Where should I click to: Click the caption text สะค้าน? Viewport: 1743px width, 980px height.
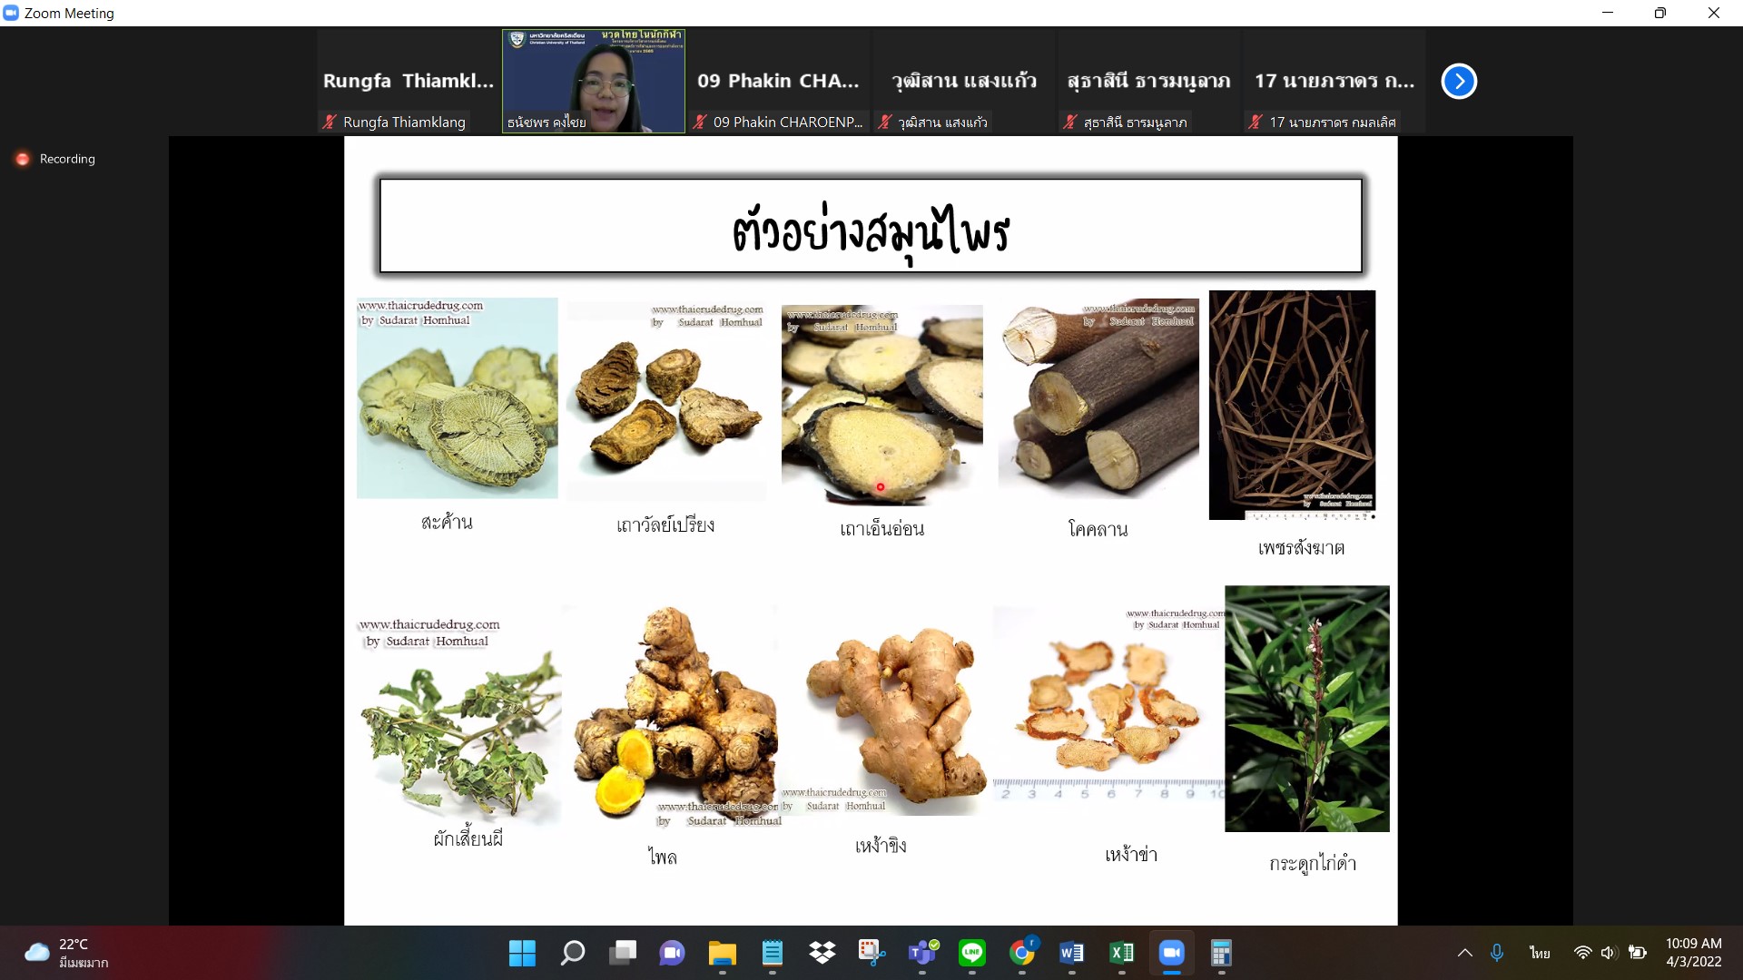tap(447, 522)
